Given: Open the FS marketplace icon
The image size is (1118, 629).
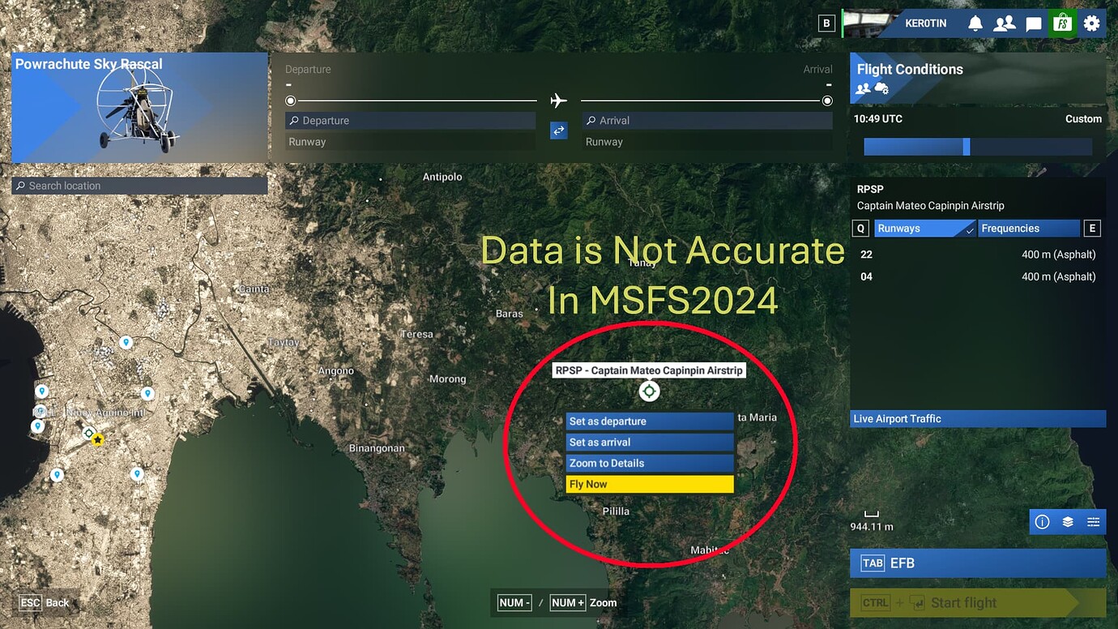Looking at the screenshot, I should click(x=1061, y=22).
